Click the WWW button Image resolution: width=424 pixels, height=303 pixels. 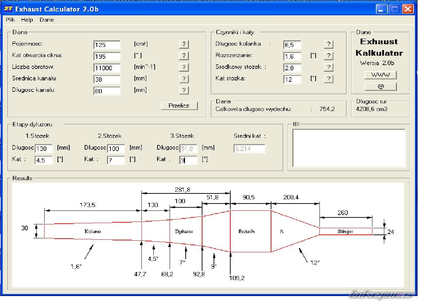coord(380,75)
